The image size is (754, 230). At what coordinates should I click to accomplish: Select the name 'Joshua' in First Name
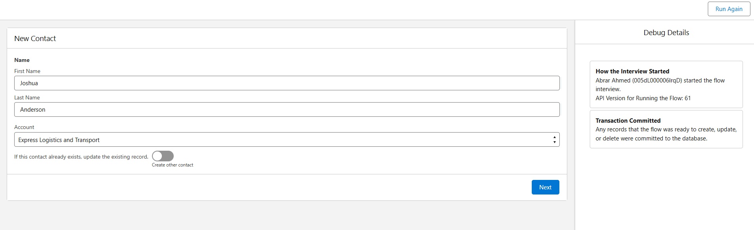(x=29, y=83)
